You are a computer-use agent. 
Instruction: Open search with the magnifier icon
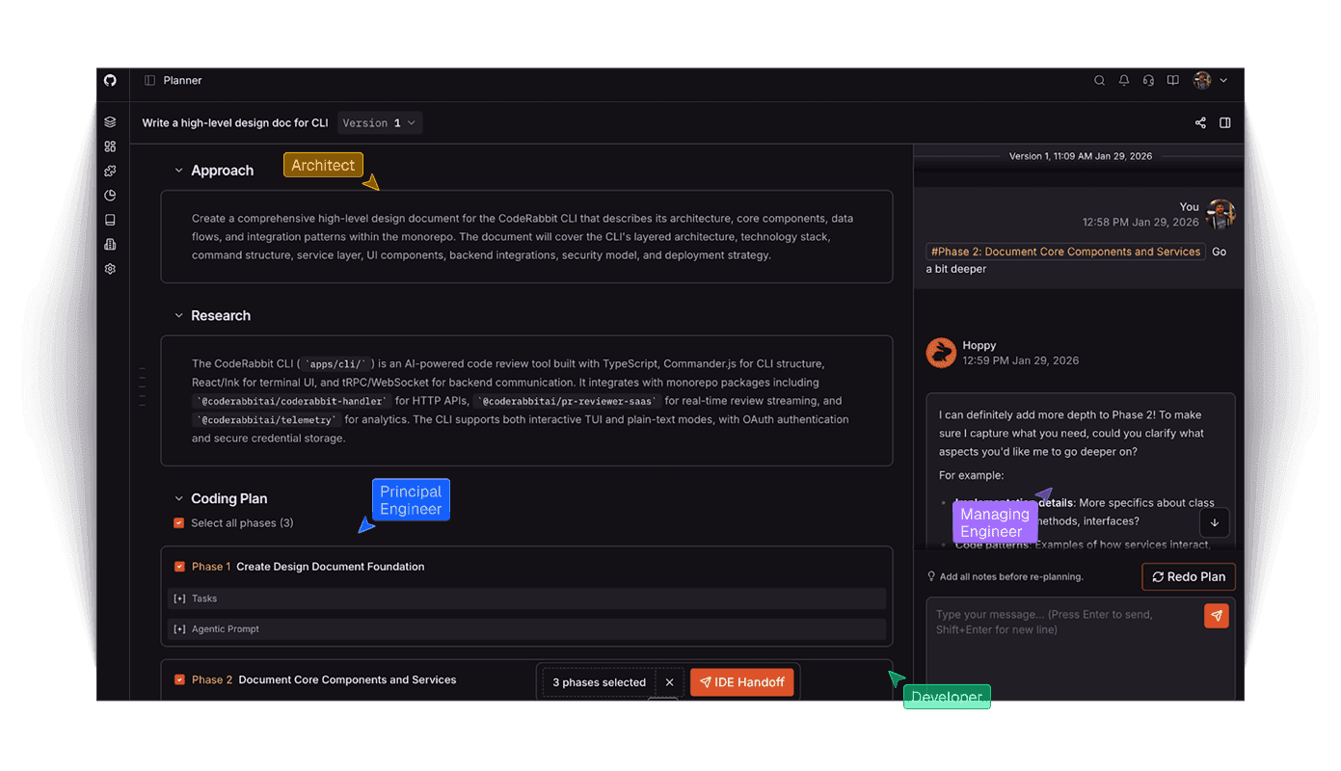1099,81
